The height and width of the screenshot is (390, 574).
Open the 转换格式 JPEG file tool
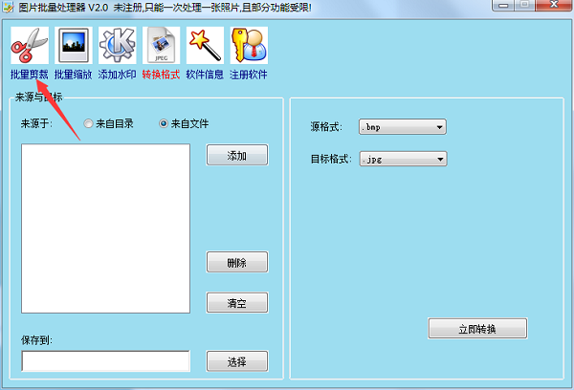(x=161, y=45)
